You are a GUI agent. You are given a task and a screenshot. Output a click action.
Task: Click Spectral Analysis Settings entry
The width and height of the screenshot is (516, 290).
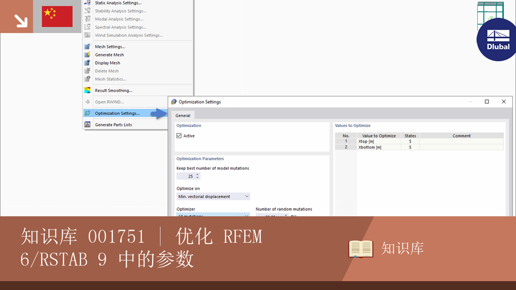pyautogui.click(x=120, y=27)
